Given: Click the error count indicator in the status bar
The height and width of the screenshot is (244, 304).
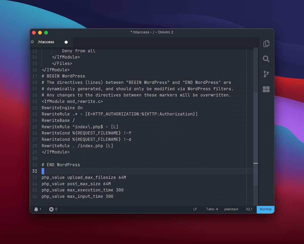Looking at the screenshot, I should click(51, 209).
